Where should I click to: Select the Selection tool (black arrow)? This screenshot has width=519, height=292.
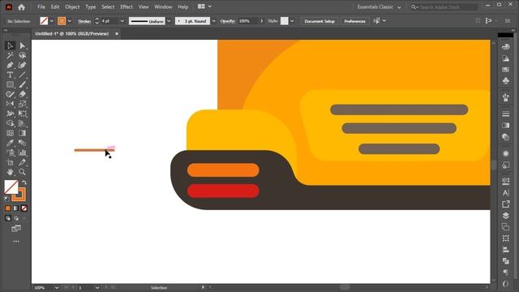coord(10,45)
